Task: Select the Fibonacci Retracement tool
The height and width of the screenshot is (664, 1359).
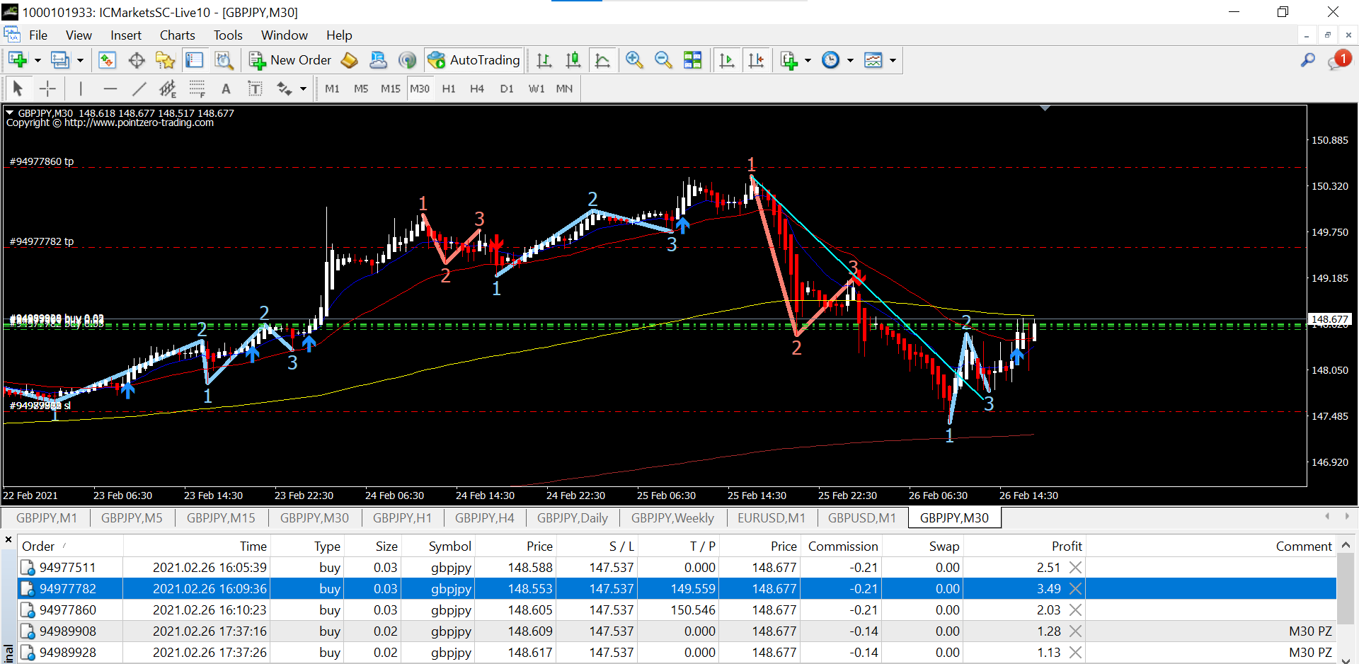Action: 197,88
